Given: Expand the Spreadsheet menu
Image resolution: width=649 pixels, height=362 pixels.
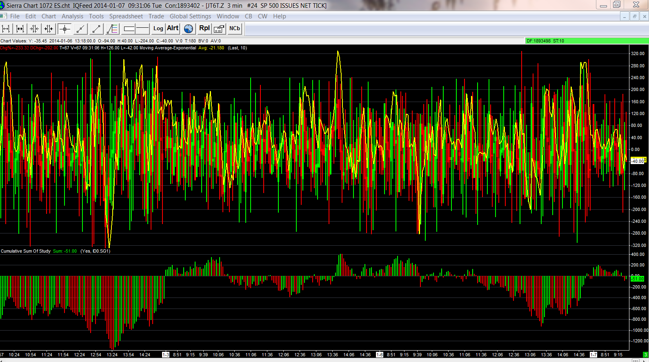Looking at the screenshot, I should [126, 16].
